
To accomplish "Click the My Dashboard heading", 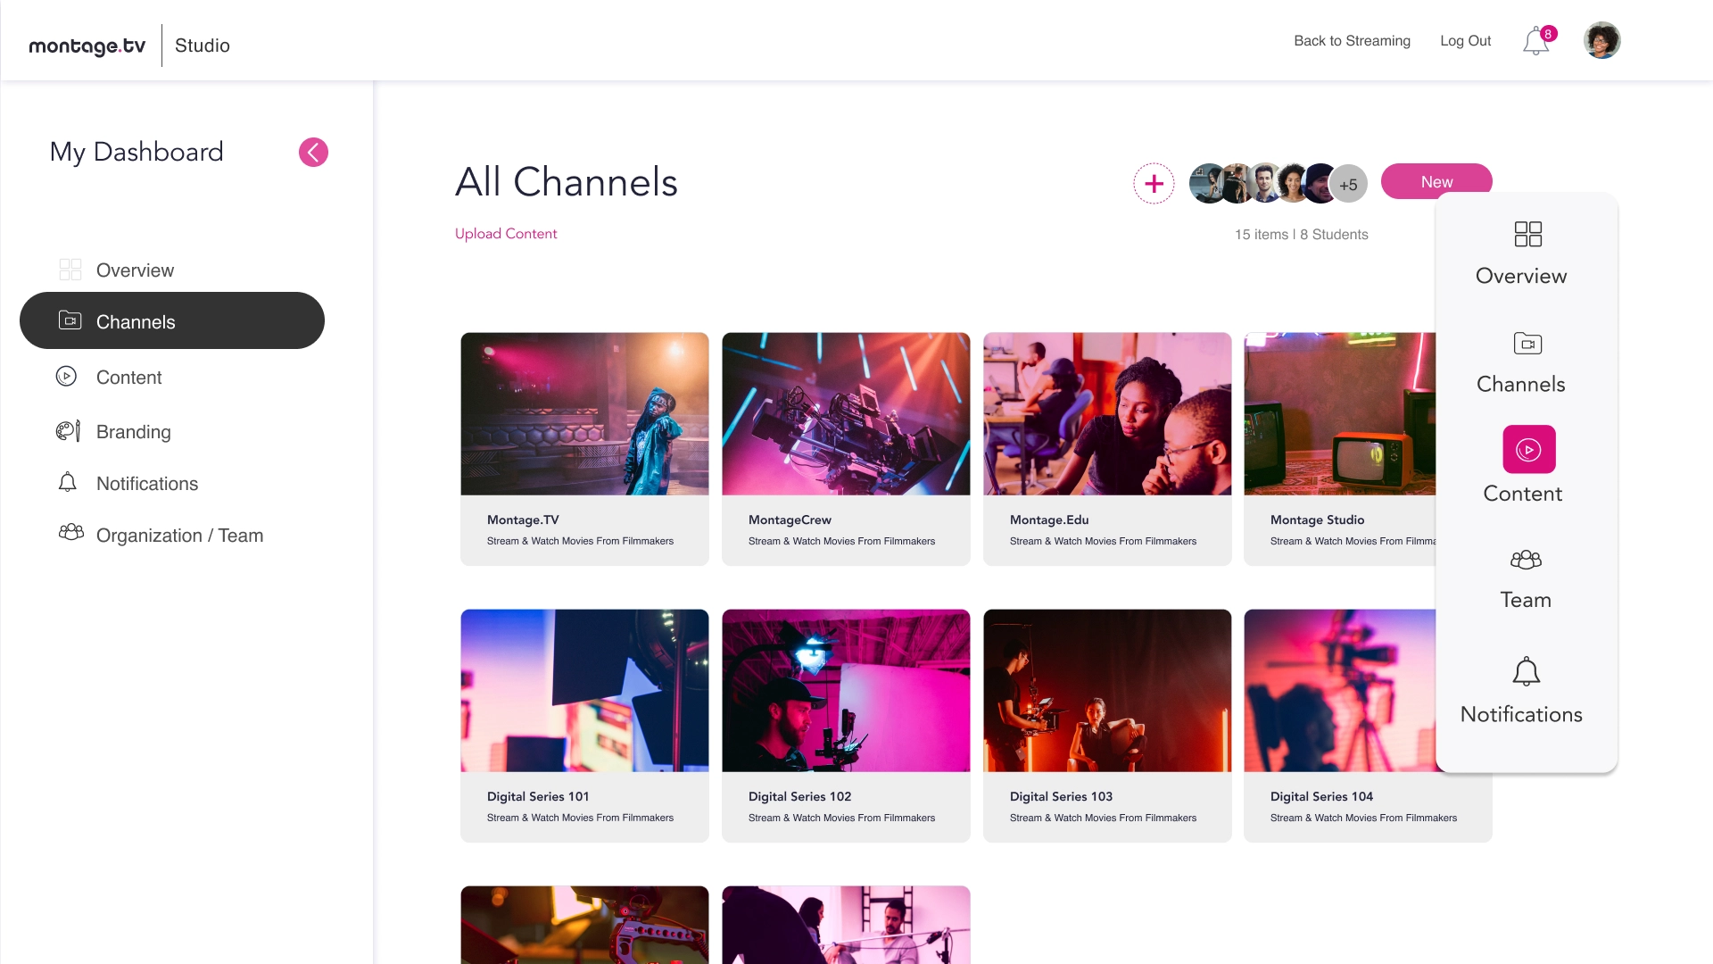I will (137, 152).
